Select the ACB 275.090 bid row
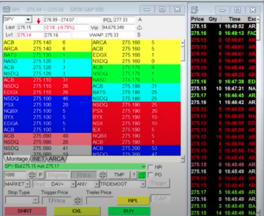 [x=47, y=136]
